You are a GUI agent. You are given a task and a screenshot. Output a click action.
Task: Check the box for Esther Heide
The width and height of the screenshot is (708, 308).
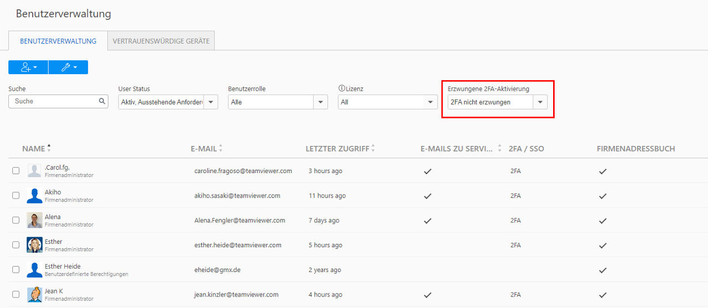coord(16,270)
